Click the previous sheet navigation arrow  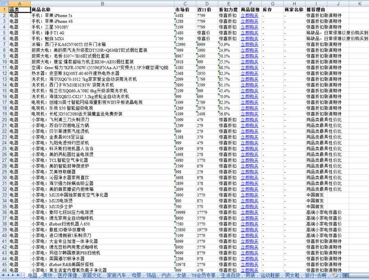point(8,275)
